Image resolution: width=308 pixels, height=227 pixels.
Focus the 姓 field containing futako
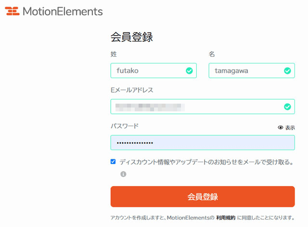click(154, 71)
